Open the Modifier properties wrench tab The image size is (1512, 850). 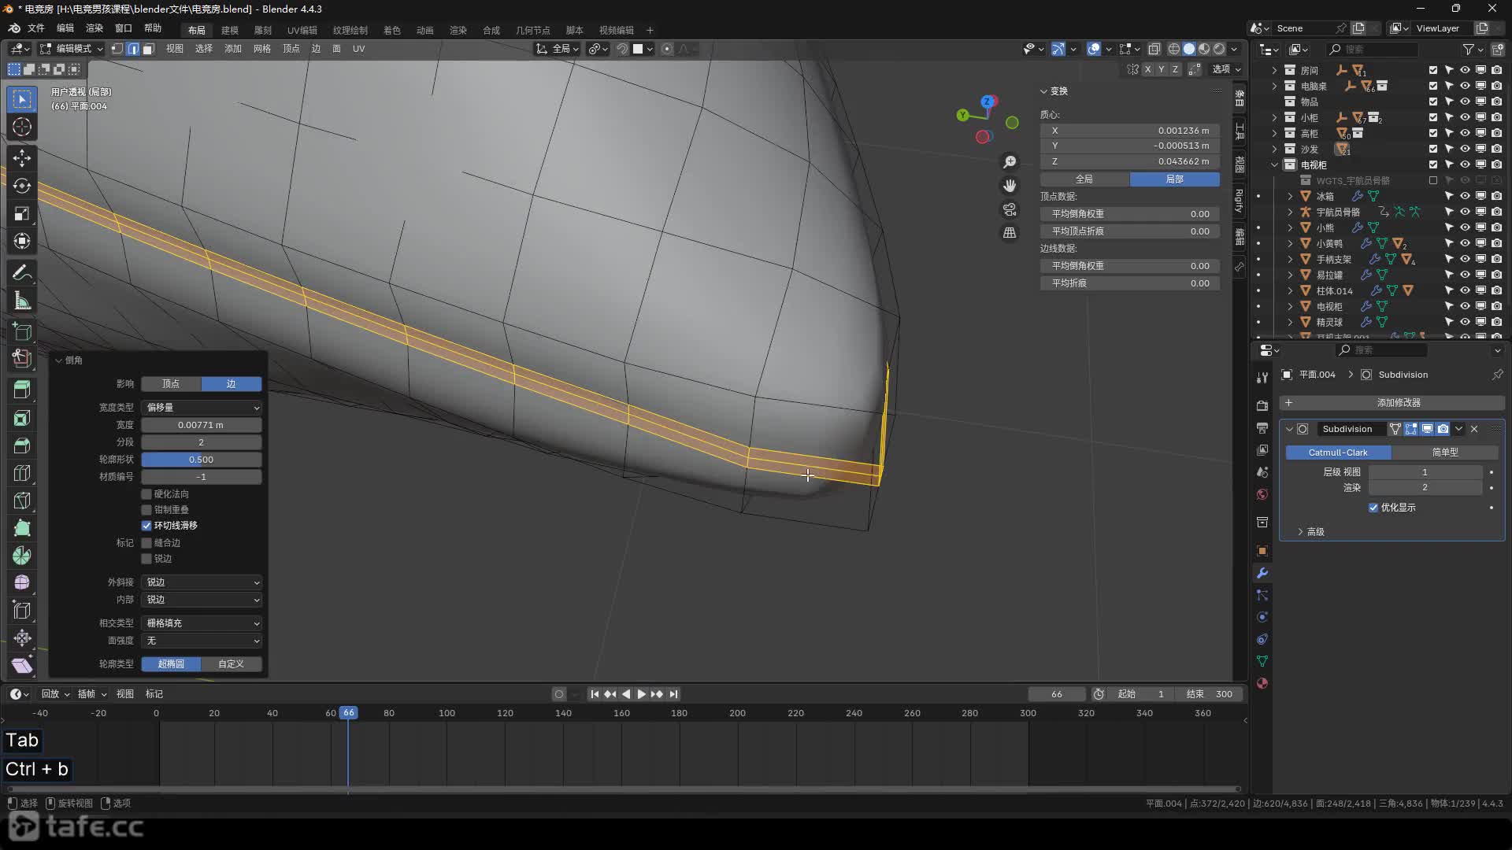click(1262, 573)
